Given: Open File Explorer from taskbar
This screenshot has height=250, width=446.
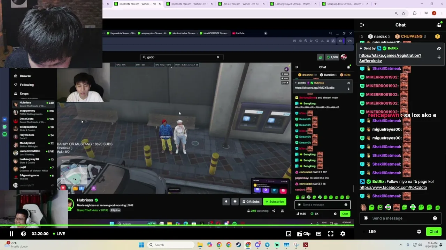Looking at the screenshot, I should (x=200, y=245).
